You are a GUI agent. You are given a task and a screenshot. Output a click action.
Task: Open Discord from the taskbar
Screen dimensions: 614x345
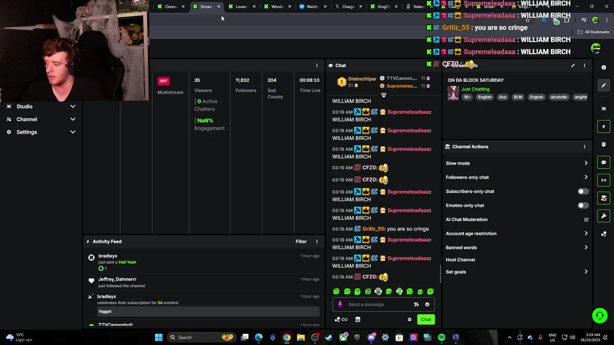(371, 337)
